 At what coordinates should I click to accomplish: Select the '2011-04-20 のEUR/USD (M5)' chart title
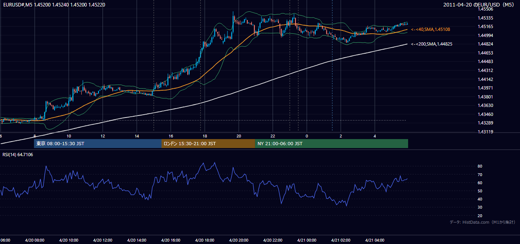point(479,4)
